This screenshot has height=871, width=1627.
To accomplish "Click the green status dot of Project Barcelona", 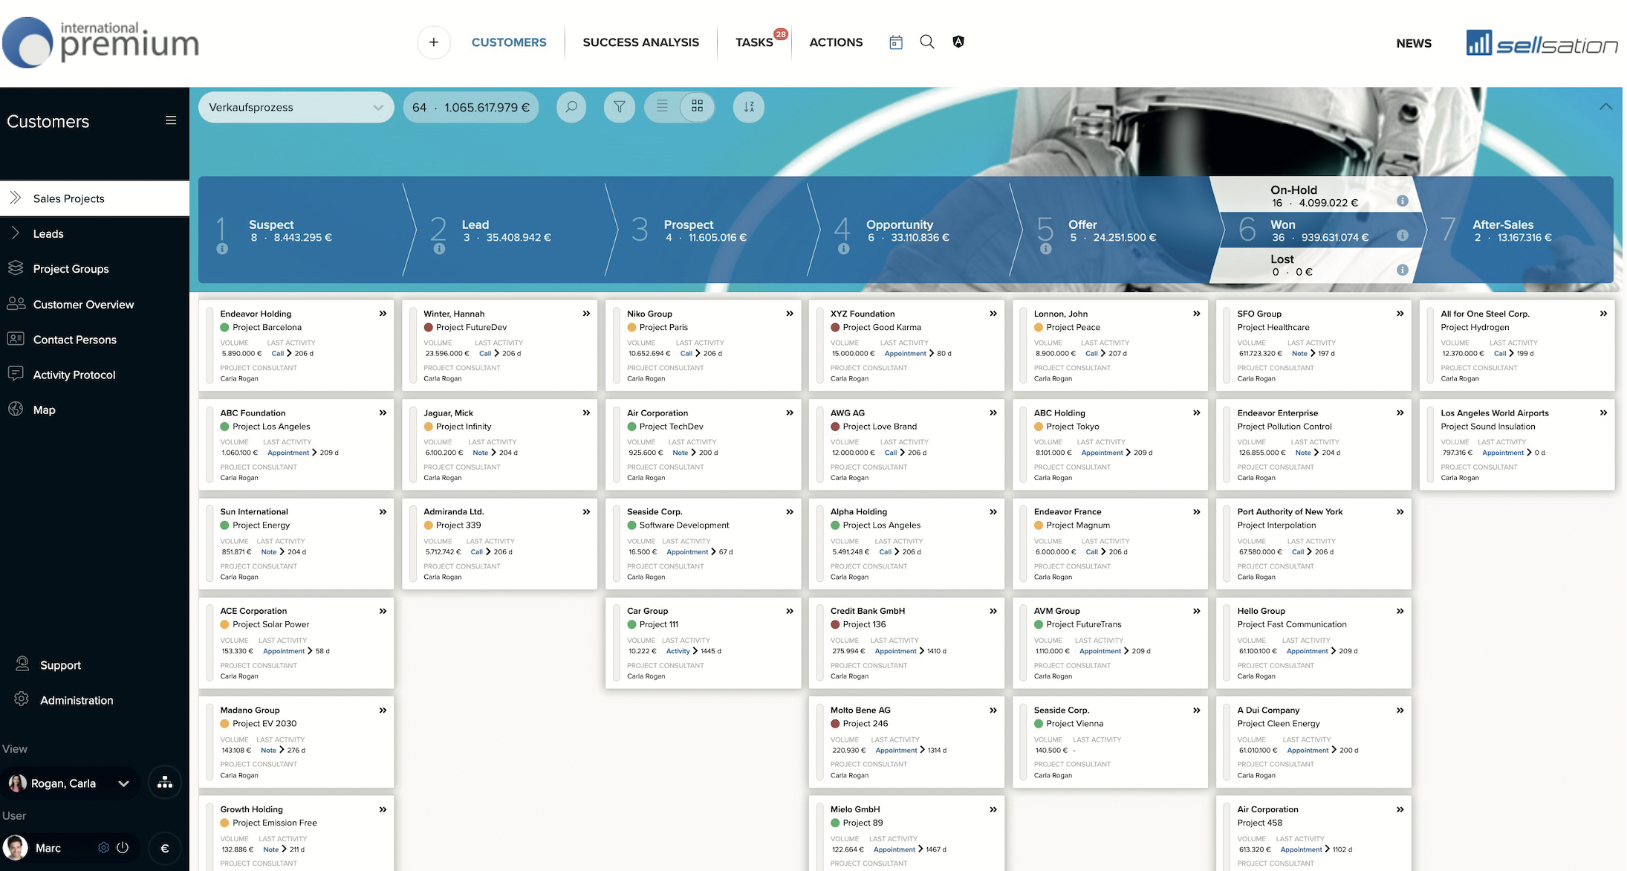I will tap(225, 327).
